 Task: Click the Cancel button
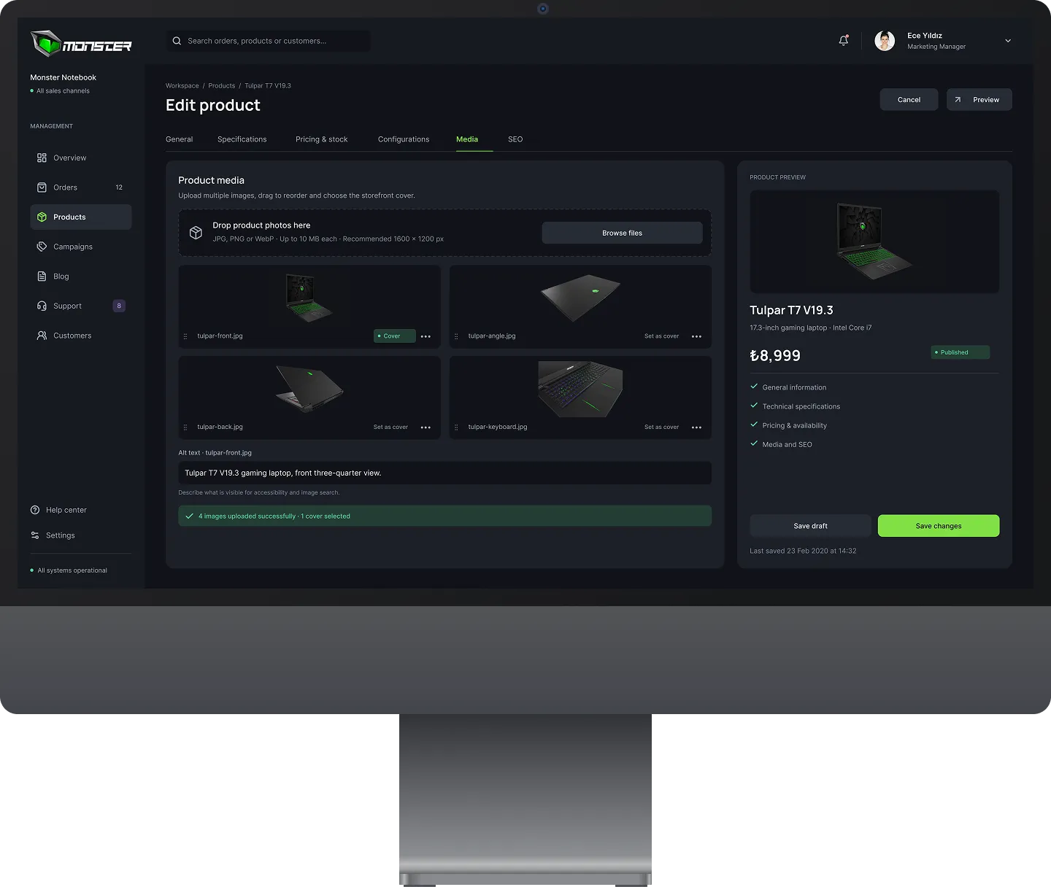click(909, 100)
